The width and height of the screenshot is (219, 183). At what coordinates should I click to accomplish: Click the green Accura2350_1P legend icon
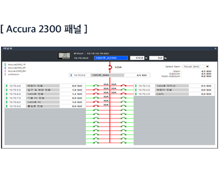pyautogui.click(x=5, y=64)
